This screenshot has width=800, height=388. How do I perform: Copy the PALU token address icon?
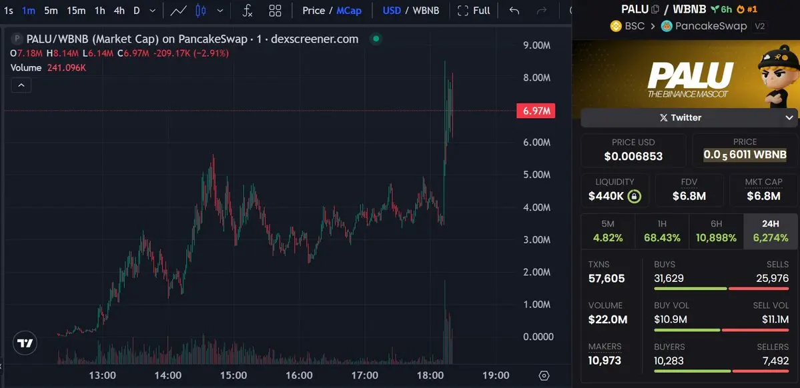[x=656, y=9]
